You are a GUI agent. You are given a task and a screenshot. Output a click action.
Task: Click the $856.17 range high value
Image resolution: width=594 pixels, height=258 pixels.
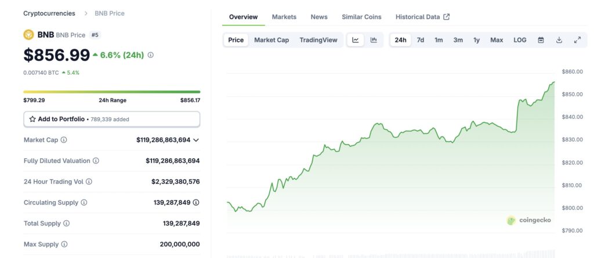[190, 100]
